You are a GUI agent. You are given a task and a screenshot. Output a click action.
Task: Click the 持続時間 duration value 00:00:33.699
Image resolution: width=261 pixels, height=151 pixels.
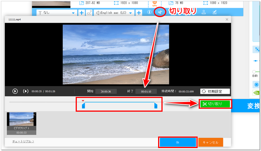click(186, 91)
